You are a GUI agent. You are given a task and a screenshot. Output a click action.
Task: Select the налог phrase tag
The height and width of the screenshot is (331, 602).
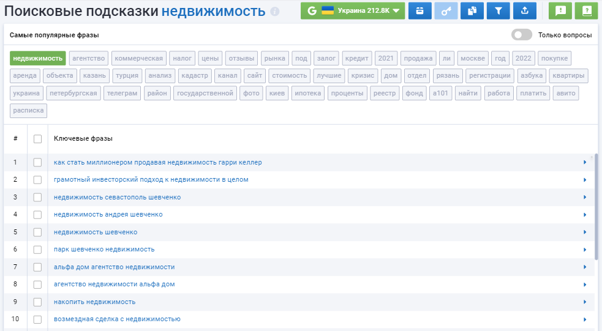coord(182,58)
